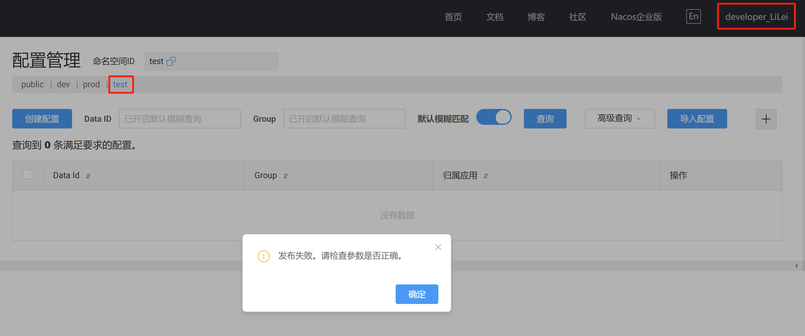The height and width of the screenshot is (336, 805).
Task: Expand the 高级查询 dropdown
Action: click(619, 119)
